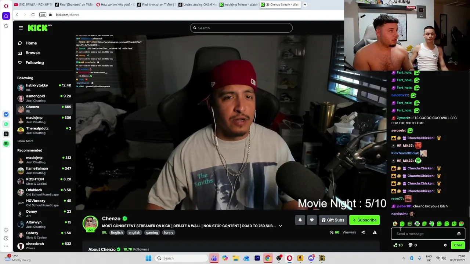
Task: Switch to How can we help you tab
Action: tap(116, 5)
